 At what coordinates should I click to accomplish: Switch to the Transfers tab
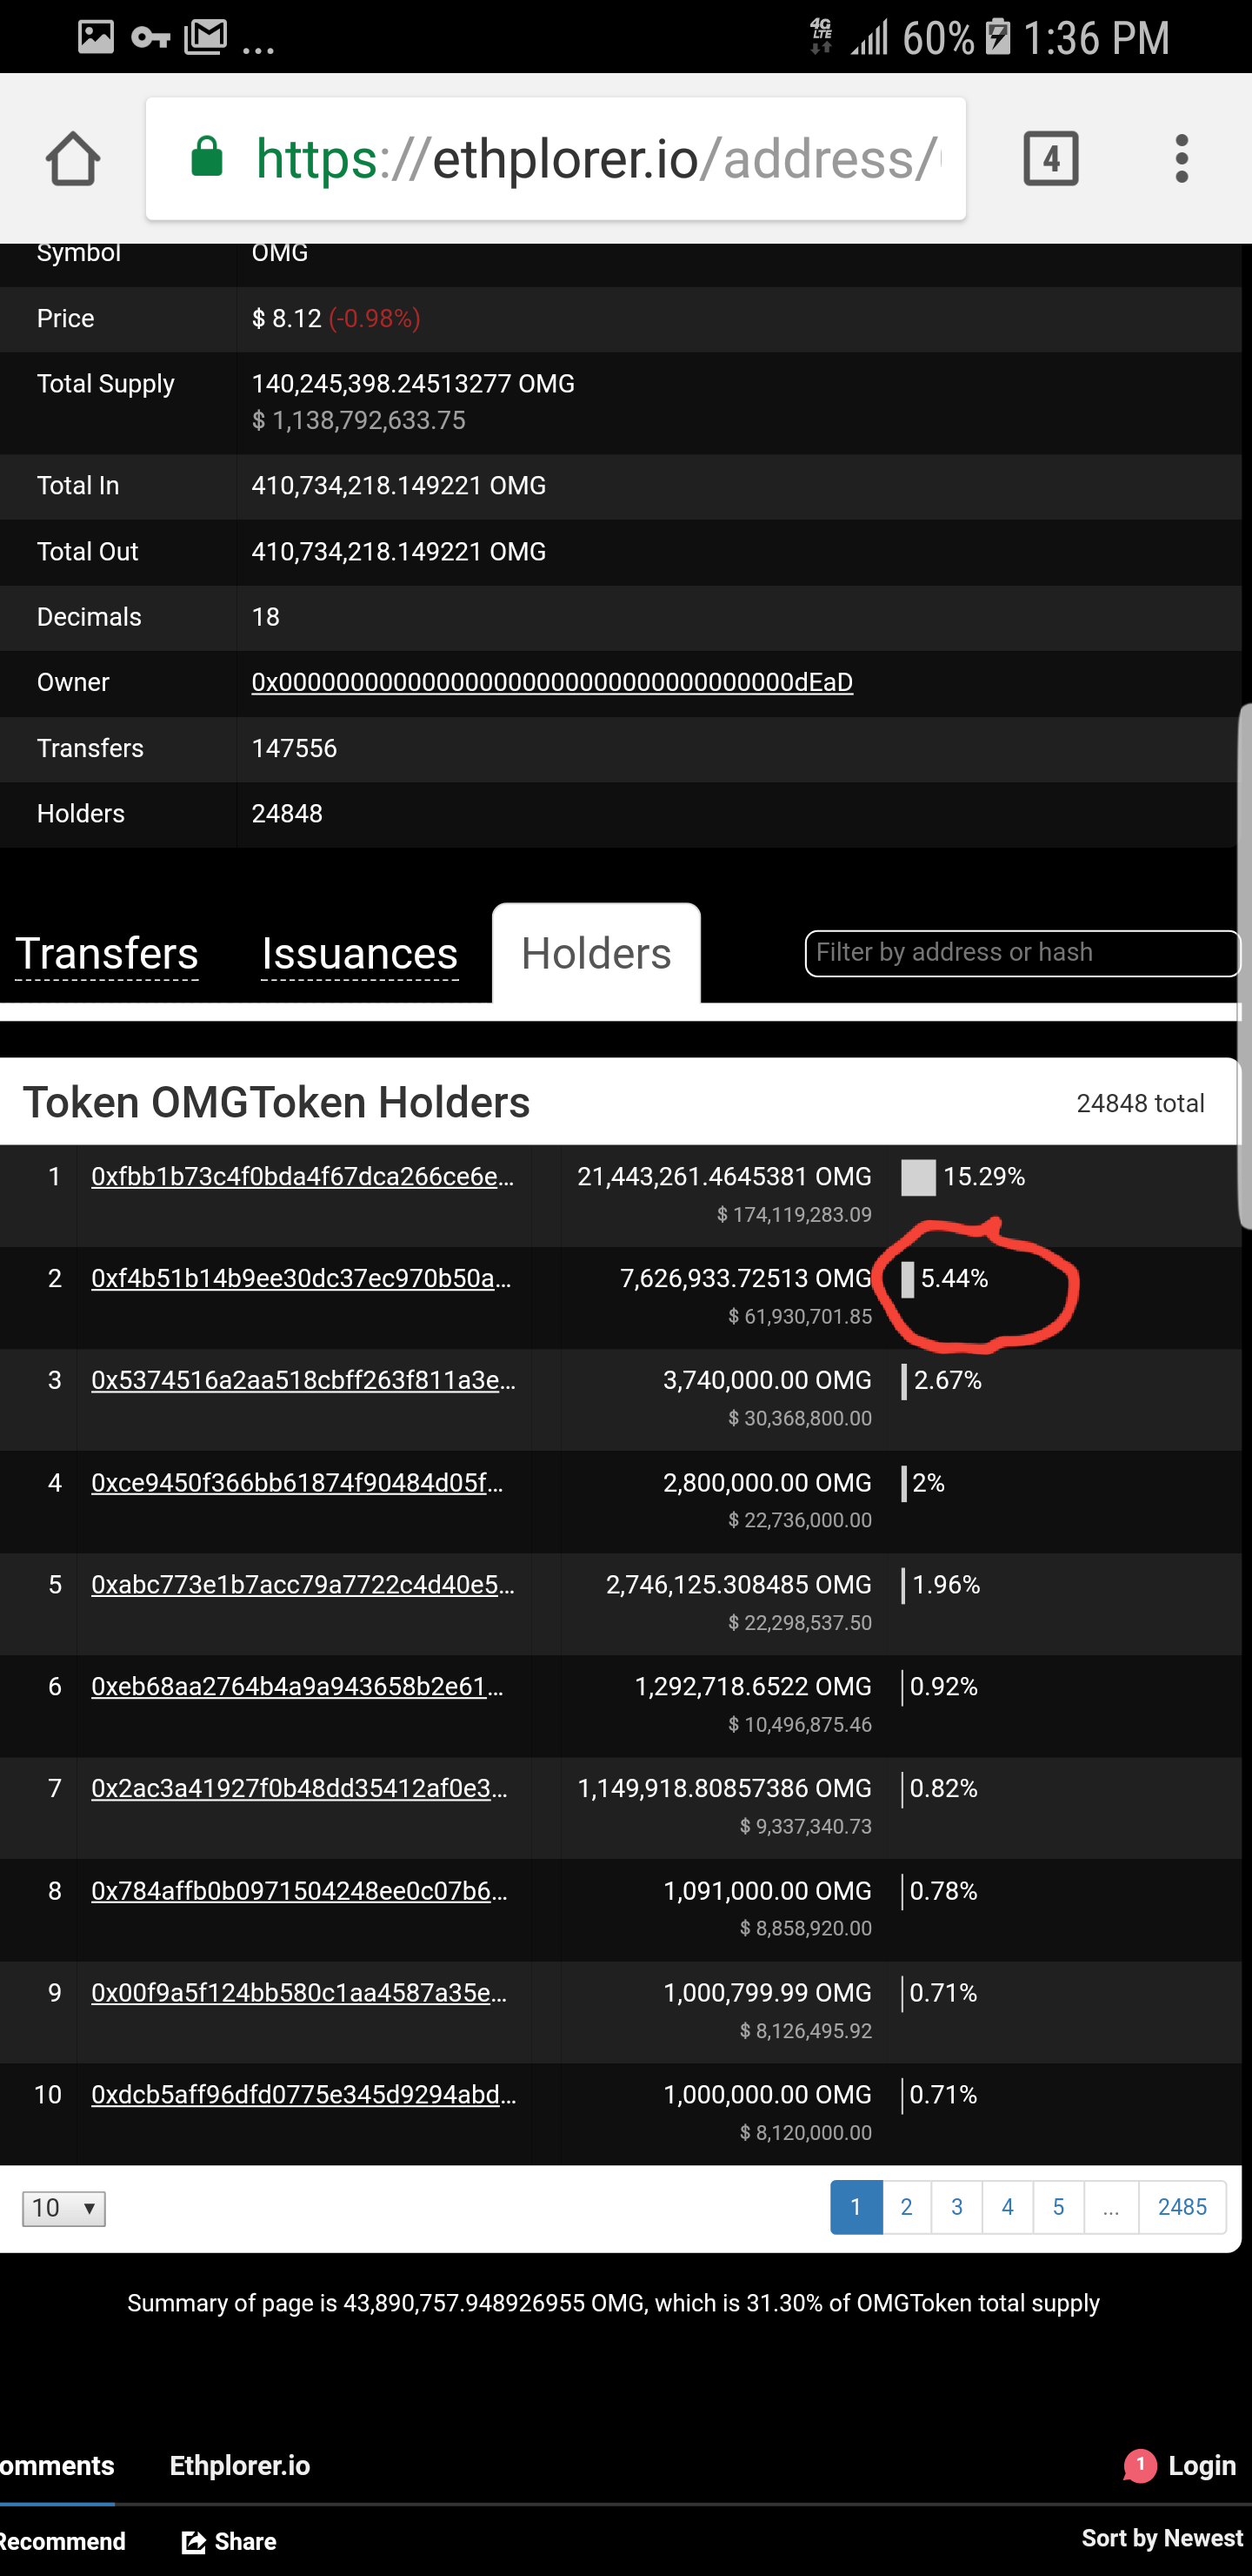click(x=107, y=952)
